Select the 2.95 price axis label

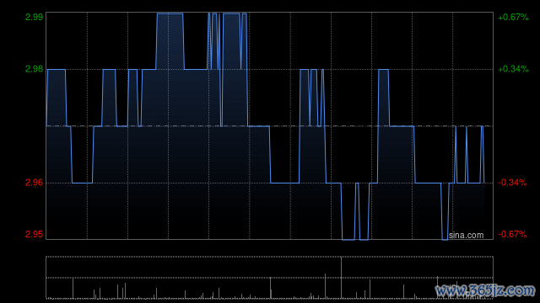coord(34,234)
